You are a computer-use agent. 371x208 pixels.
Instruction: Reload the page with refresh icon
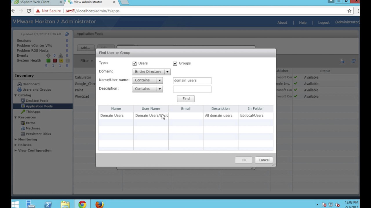coord(29,11)
